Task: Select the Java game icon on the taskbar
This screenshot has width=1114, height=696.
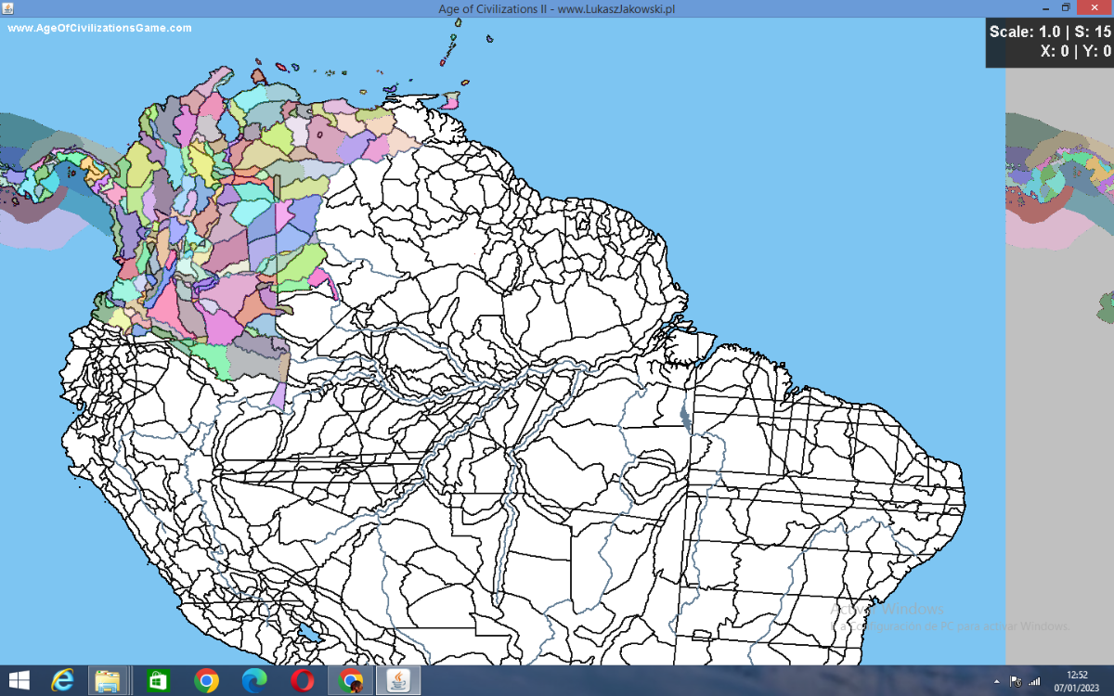Action: pyautogui.click(x=397, y=681)
